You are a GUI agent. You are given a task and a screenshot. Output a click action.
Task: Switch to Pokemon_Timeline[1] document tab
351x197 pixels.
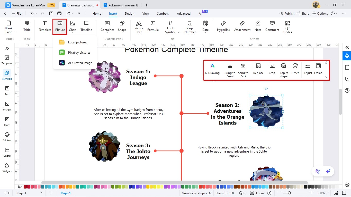pos(121,5)
